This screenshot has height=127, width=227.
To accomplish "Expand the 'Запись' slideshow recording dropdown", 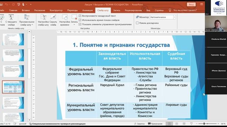I will pyautogui.click(x=74, y=25).
